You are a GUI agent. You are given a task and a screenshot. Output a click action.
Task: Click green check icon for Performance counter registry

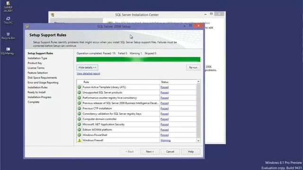(x=79, y=98)
